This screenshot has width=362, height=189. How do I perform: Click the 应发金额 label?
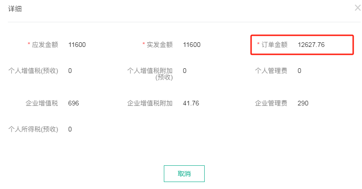pyautogui.click(x=45, y=45)
